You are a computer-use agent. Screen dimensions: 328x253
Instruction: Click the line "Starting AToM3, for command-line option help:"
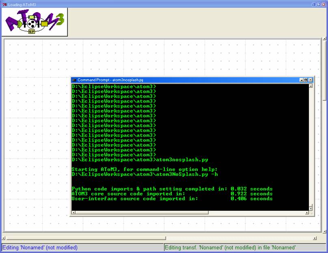(x=145, y=169)
